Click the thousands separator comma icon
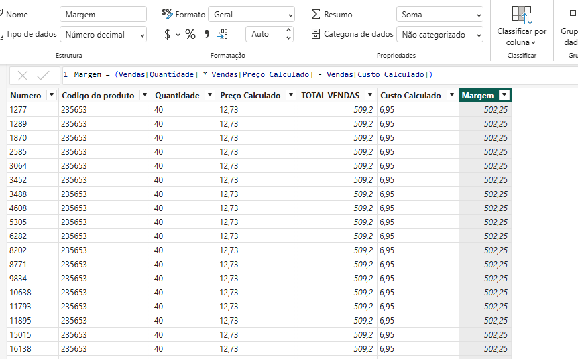578x359 pixels. tap(207, 34)
